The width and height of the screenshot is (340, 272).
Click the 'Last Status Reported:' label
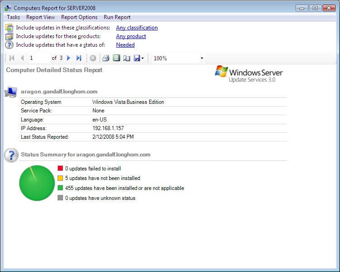point(45,137)
